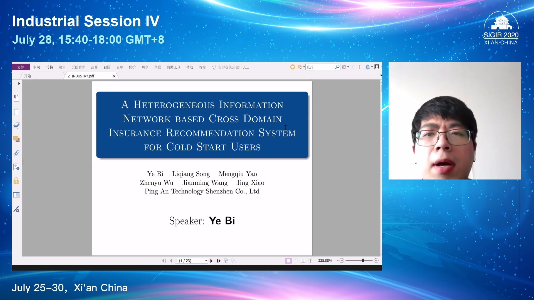Toggle continuous scrolling page view
Image resolution: width=534 pixels, height=300 pixels.
[296, 261]
